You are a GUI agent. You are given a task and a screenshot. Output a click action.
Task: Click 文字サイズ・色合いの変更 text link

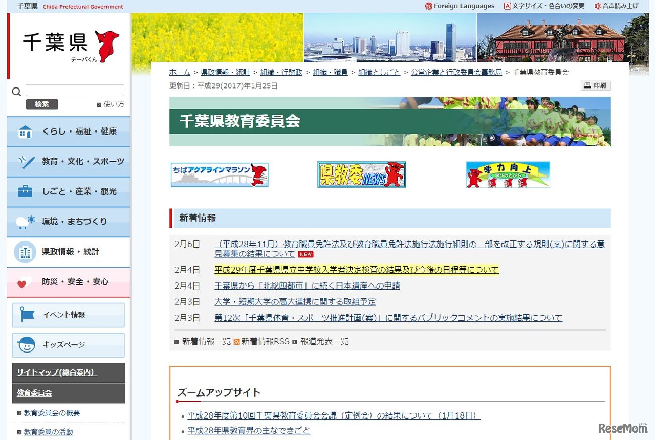click(549, 6)
